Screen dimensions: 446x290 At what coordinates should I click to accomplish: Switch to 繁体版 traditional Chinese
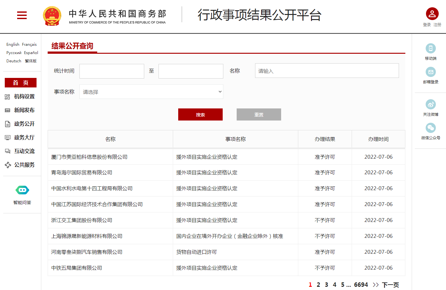click(x=31, y=61)
